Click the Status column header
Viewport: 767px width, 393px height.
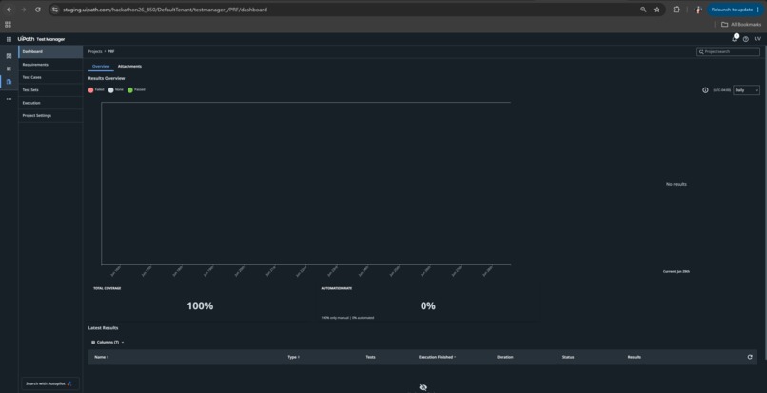click(568, 357)
